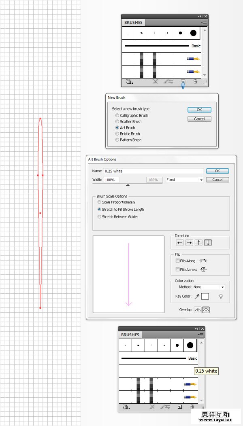This screenshot has width=243, height=426.
Task: Select BRUSHES tab in the bottom panel
Action: (x=130, y=335)
